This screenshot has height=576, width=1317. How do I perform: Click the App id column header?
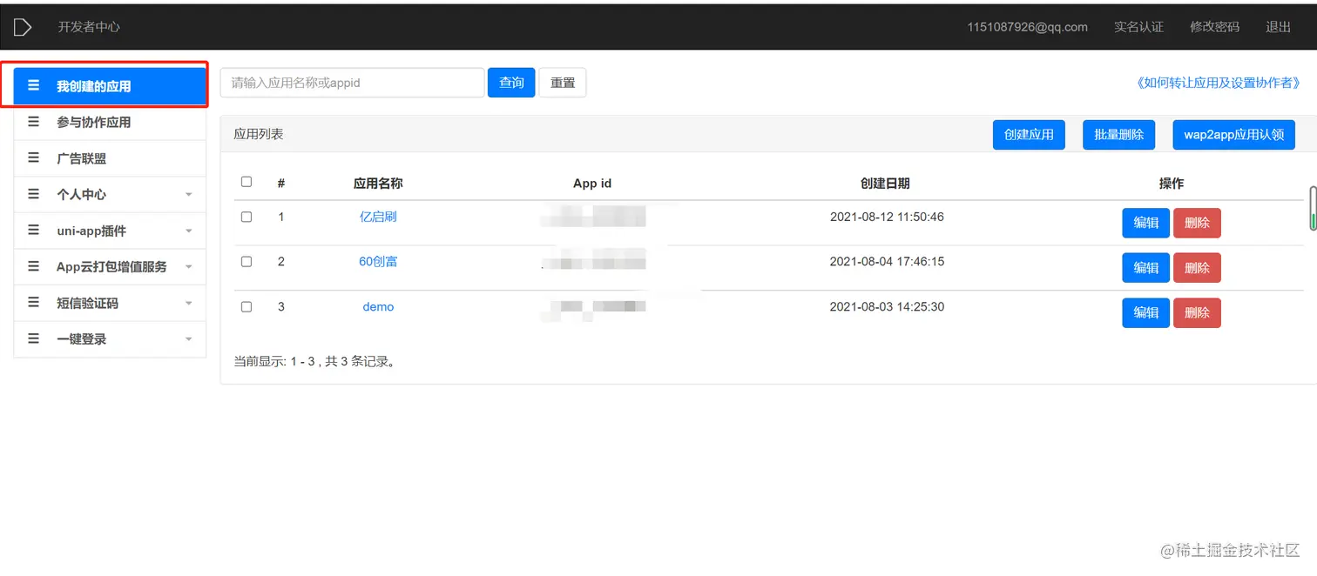pos(592,183)
